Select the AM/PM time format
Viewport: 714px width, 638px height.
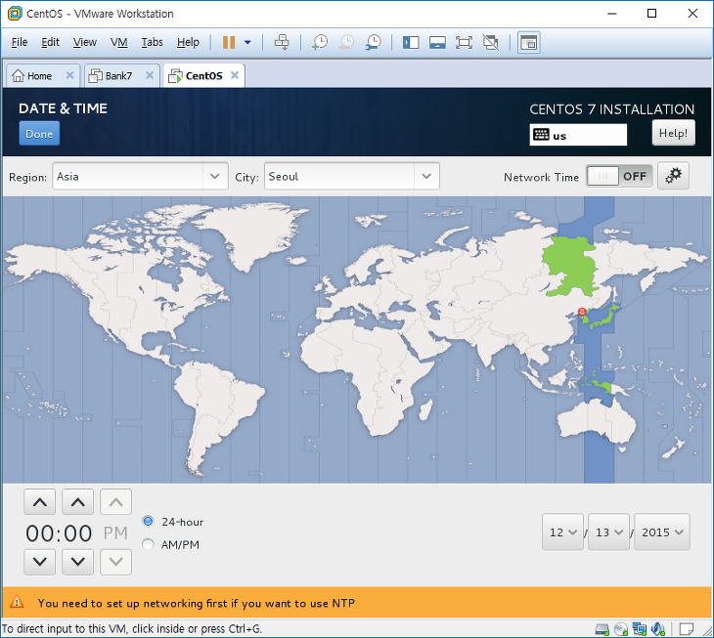click(x=148, y=544)
